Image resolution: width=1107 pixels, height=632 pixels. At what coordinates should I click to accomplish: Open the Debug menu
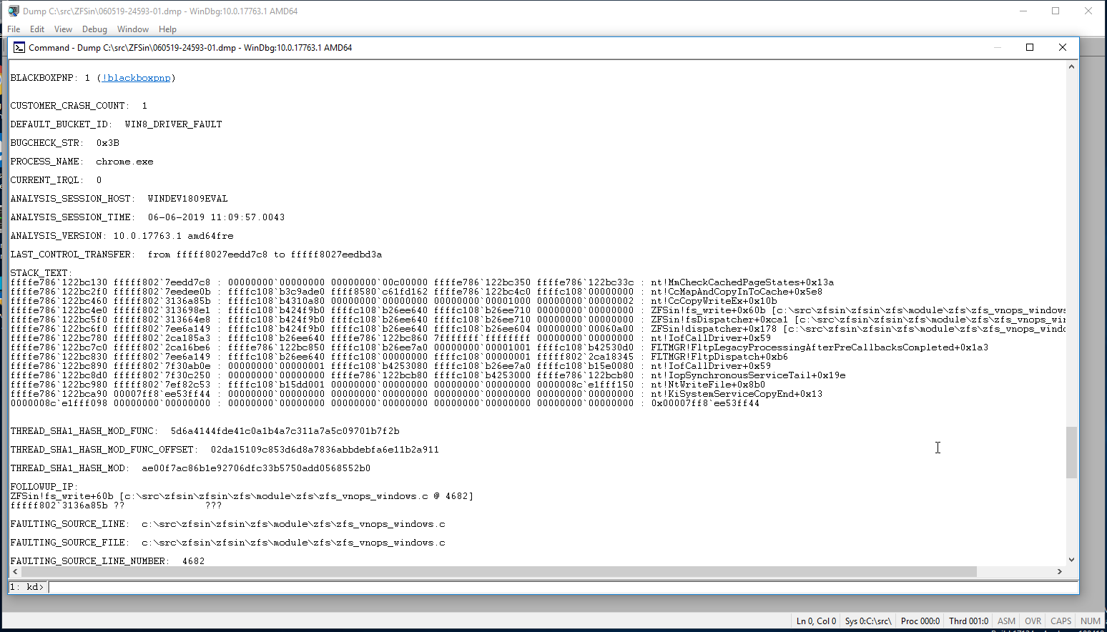click(94, 29)
